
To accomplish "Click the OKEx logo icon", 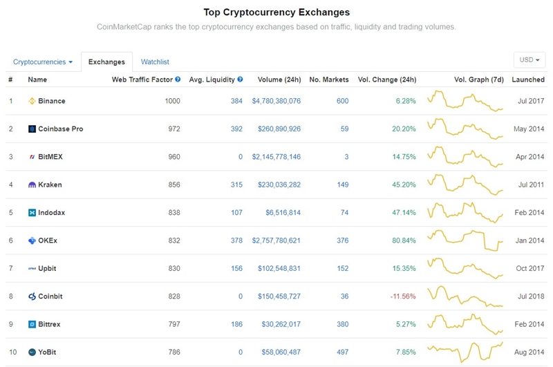I will [32, 241].
